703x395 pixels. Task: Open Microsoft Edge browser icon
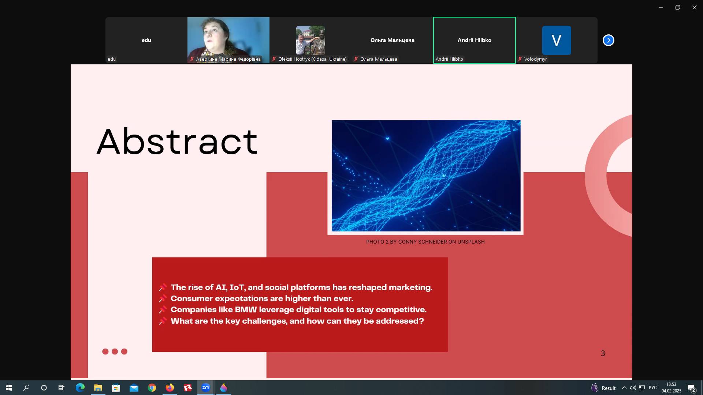(x=80, y=388)
